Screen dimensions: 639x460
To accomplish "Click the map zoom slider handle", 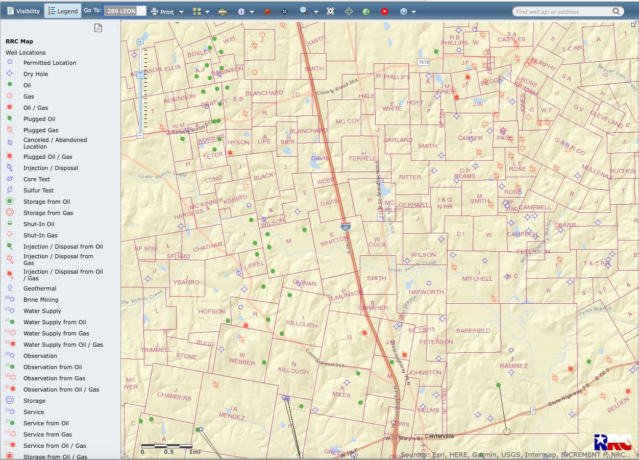I will 140,75.
